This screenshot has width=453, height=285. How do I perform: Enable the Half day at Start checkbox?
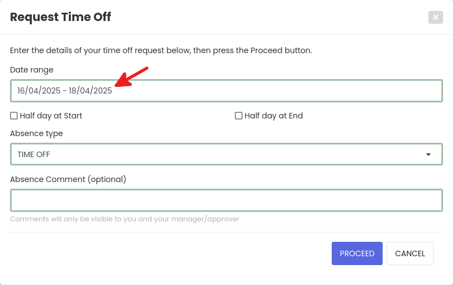coord(14,116)
